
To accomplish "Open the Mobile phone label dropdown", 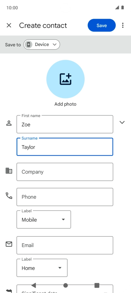I will point(44,219).
